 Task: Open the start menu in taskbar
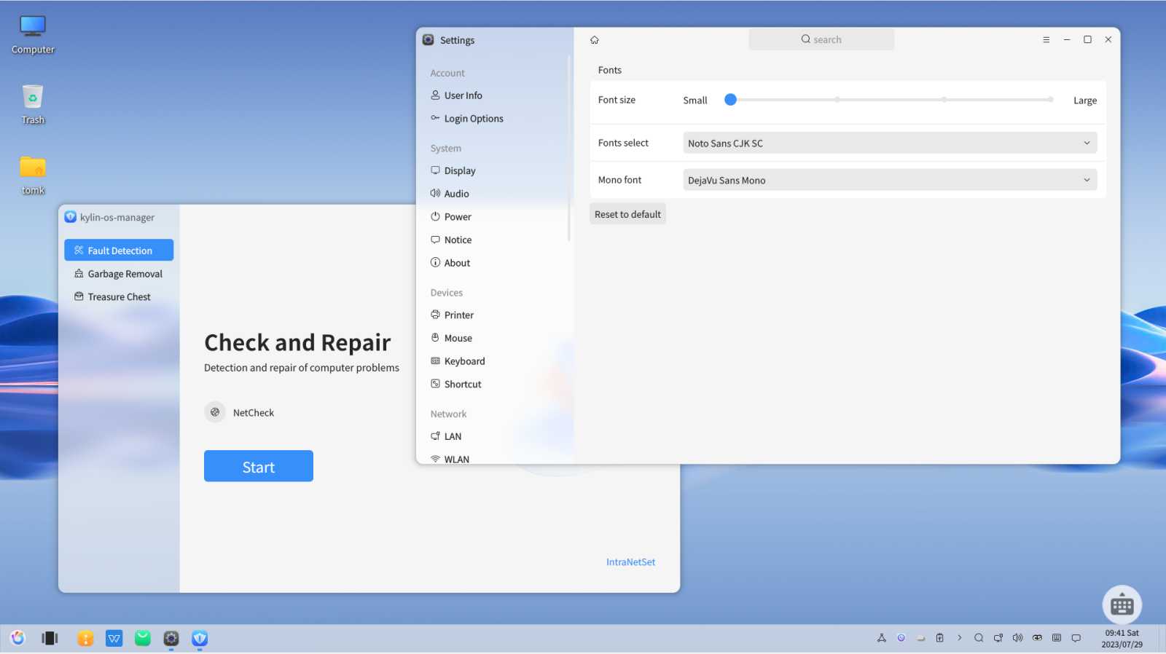coord(17,638)
